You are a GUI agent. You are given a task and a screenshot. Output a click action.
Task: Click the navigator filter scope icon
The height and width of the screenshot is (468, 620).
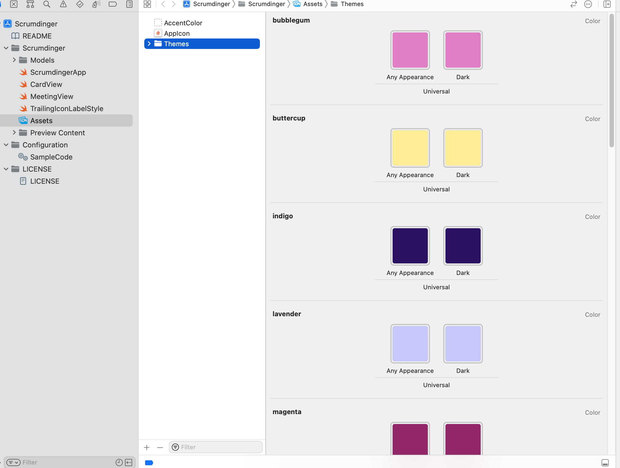[x=13, y=462]
